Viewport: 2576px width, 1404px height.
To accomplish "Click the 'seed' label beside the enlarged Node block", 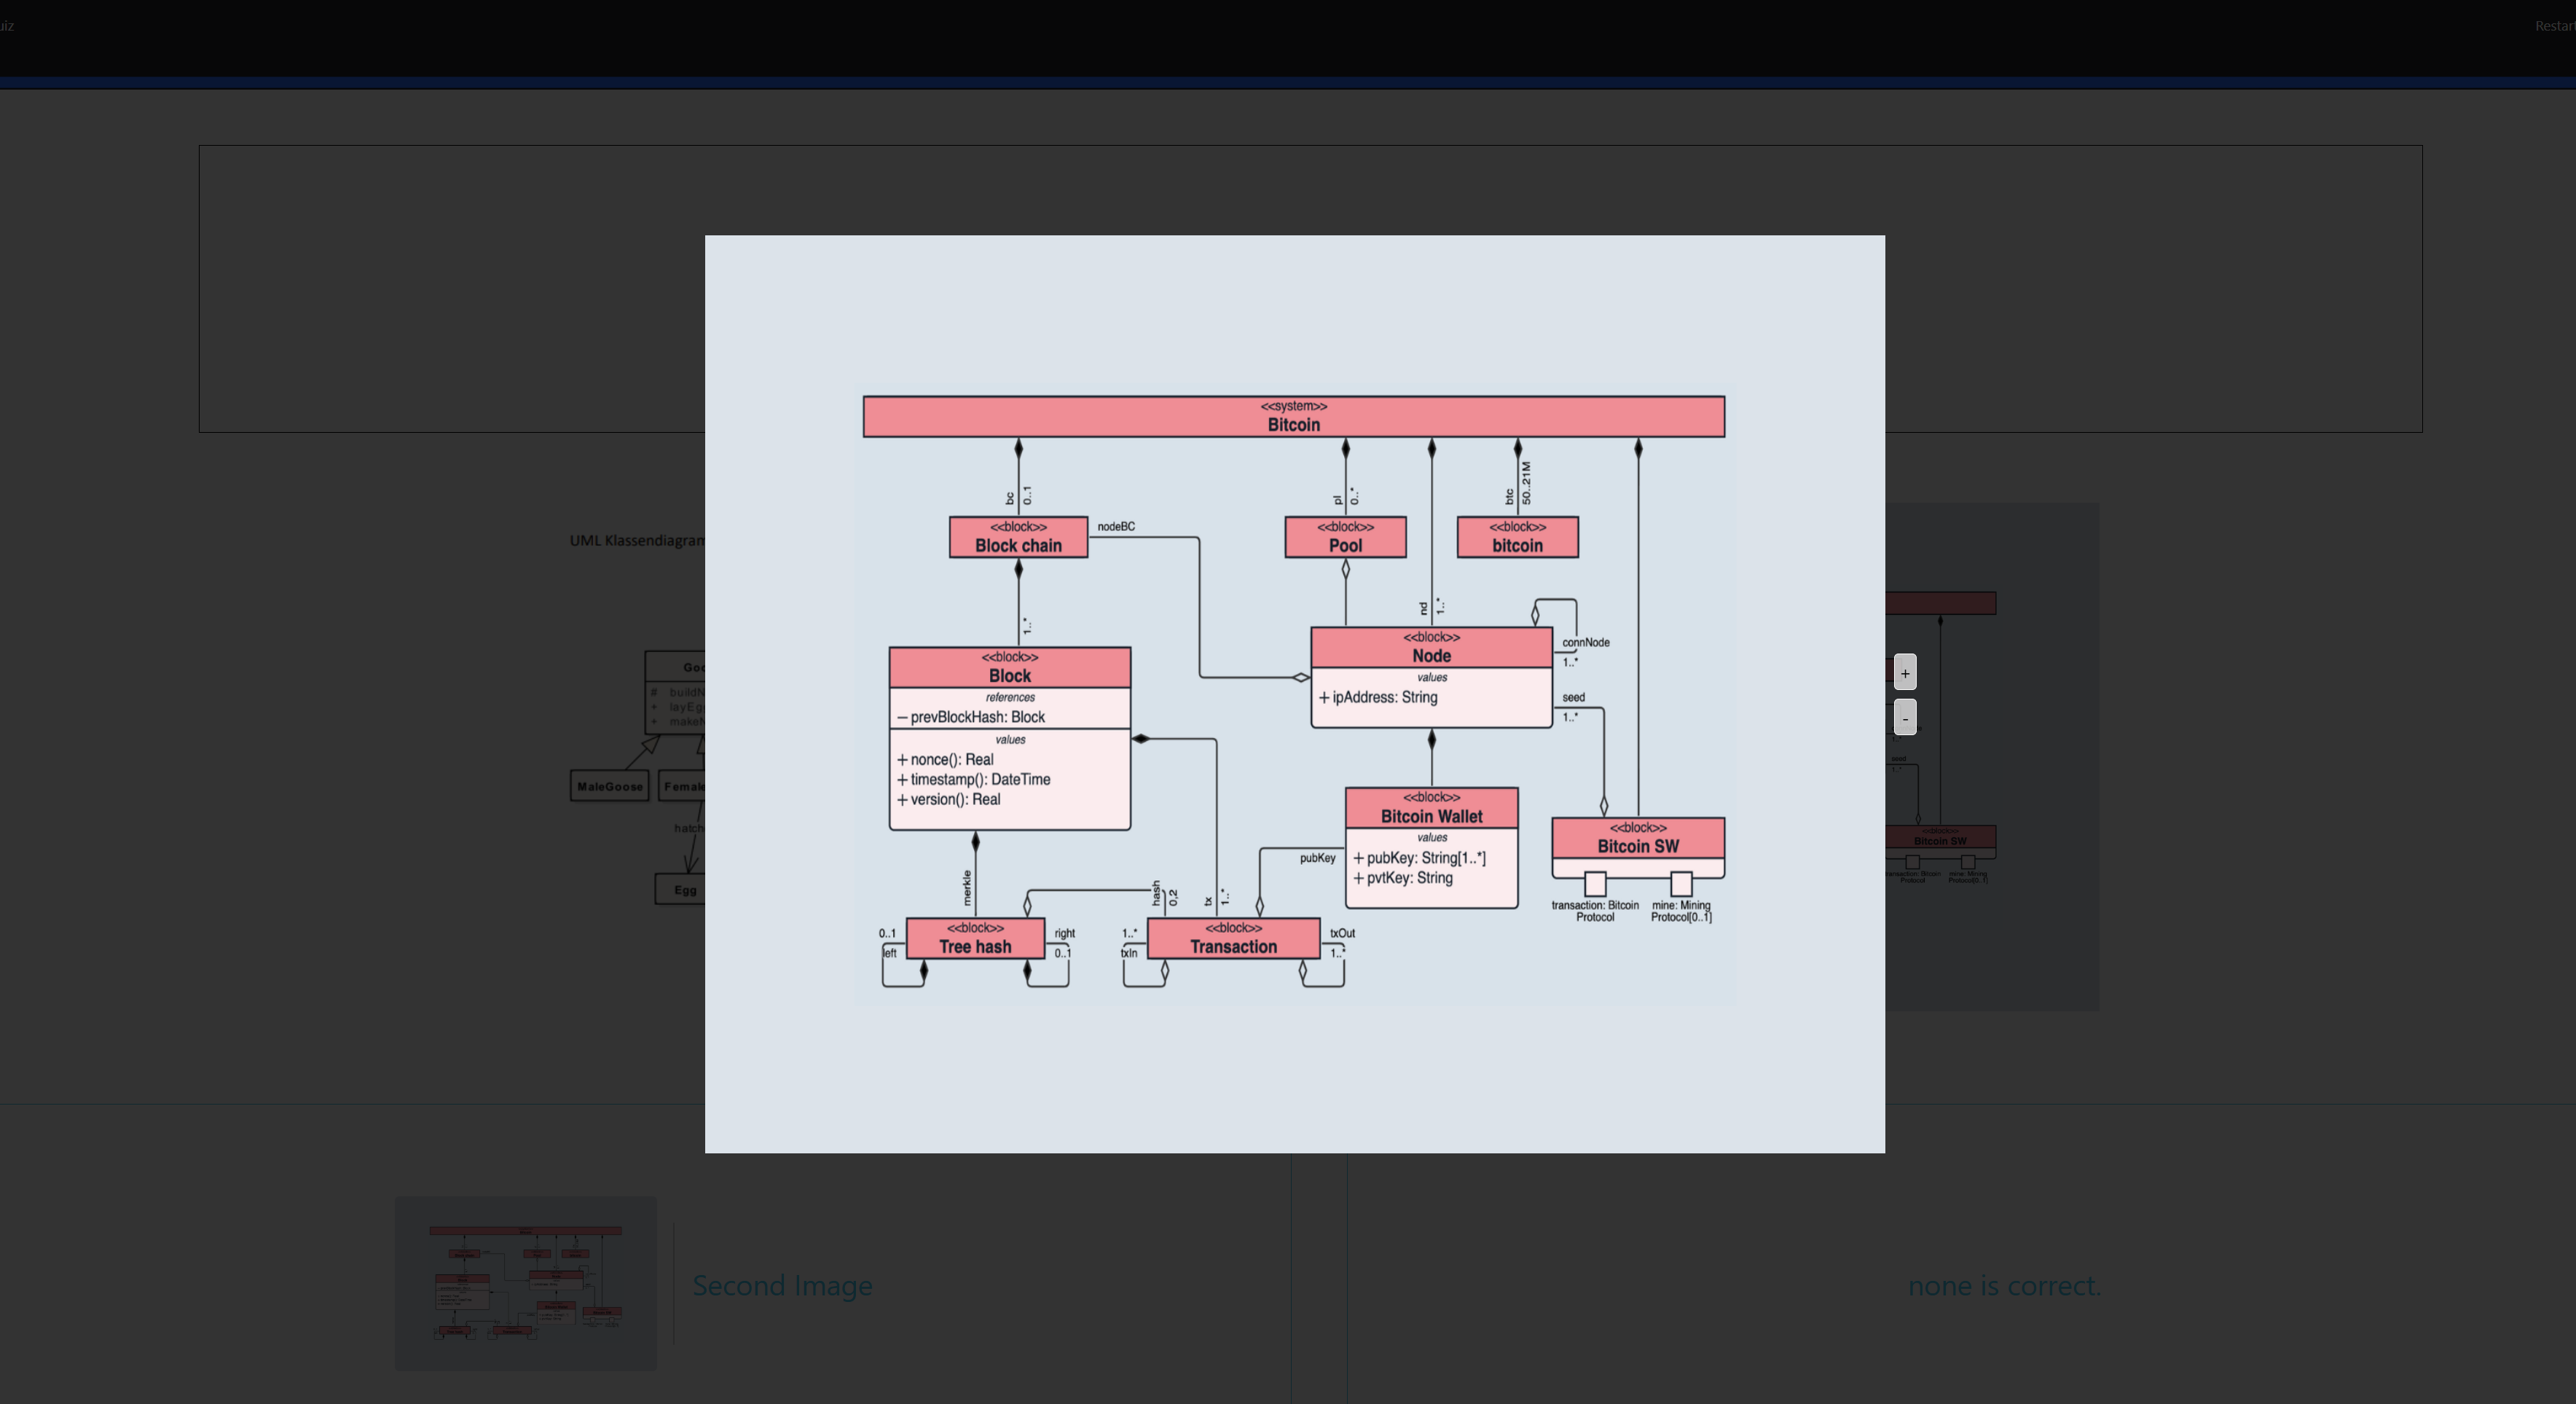I will (1573, 698).
